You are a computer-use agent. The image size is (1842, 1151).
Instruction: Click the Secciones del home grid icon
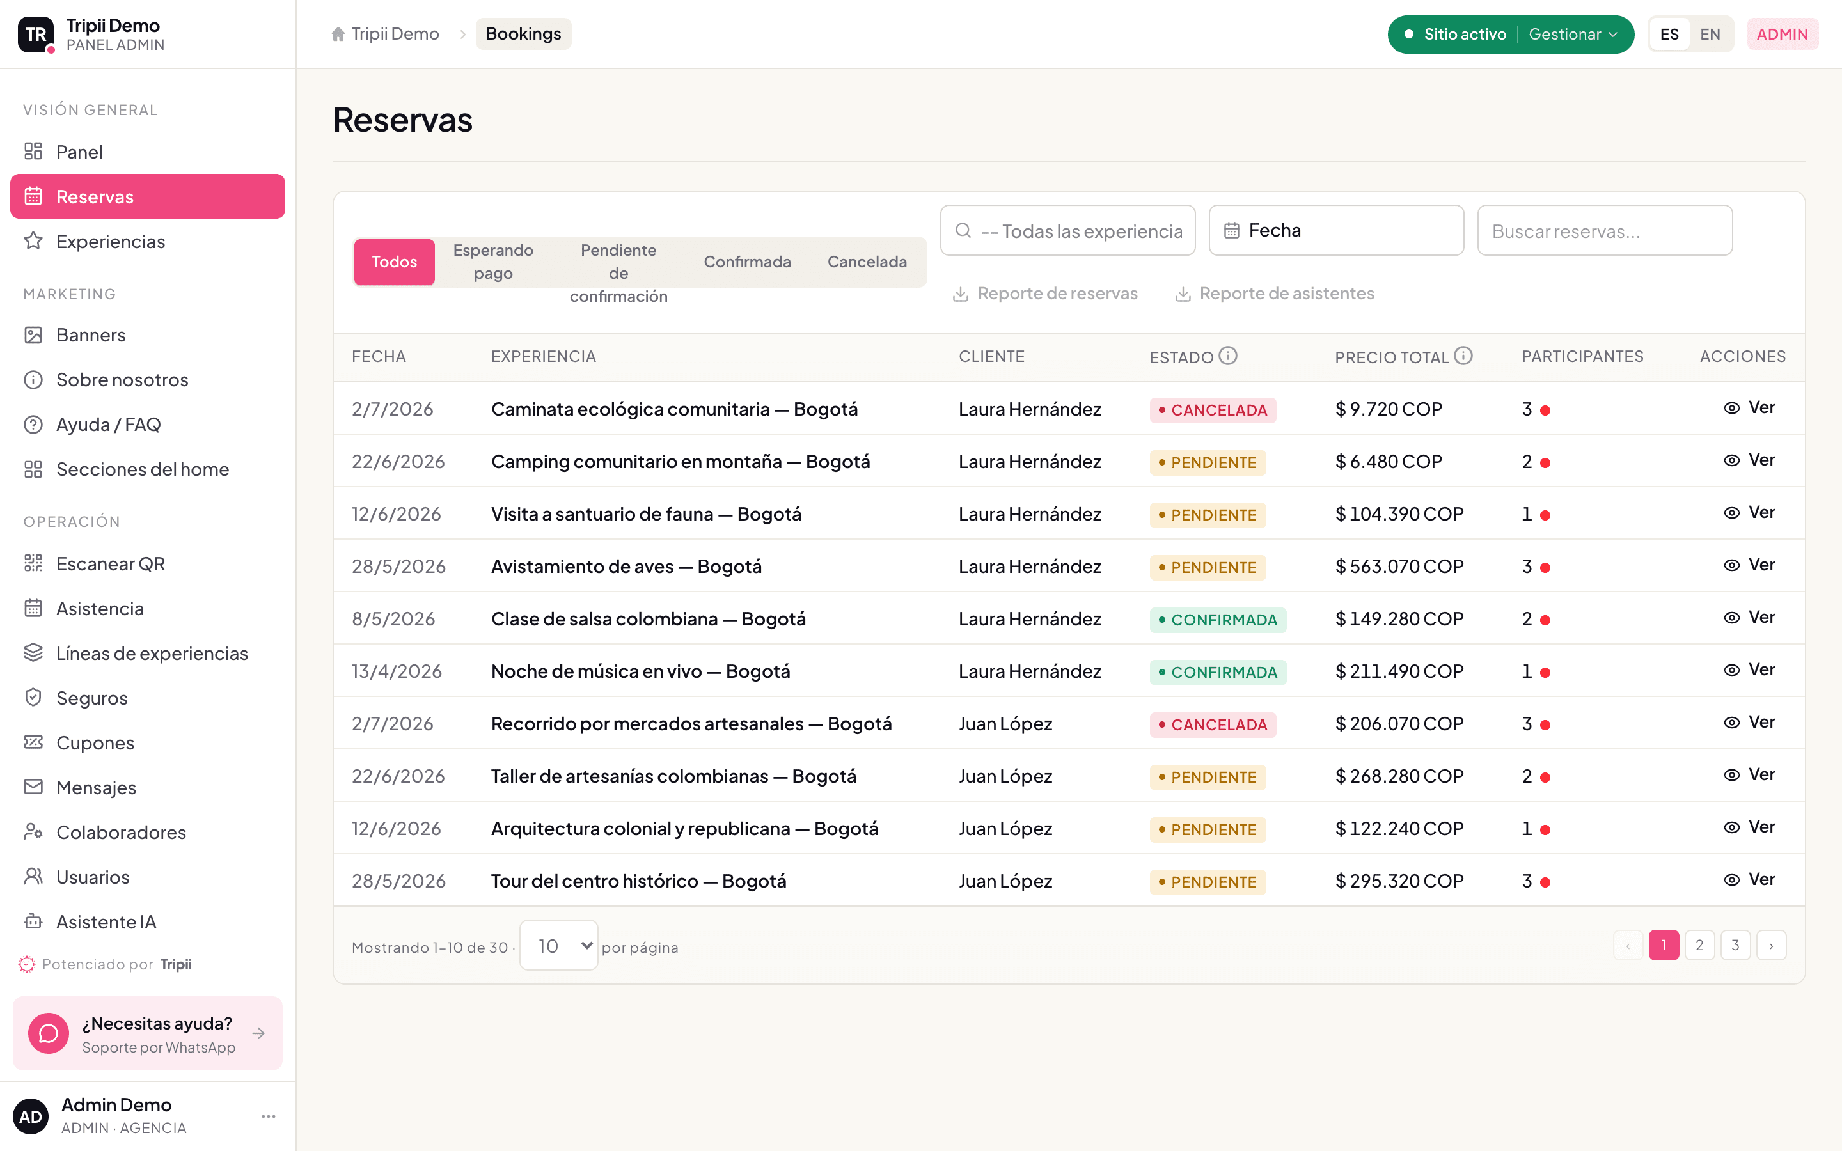33,470
